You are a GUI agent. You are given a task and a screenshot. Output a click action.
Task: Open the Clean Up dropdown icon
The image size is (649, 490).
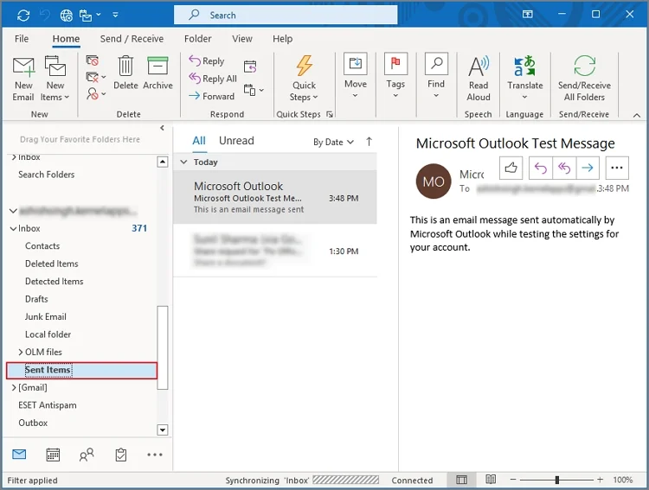click(95, 77)
